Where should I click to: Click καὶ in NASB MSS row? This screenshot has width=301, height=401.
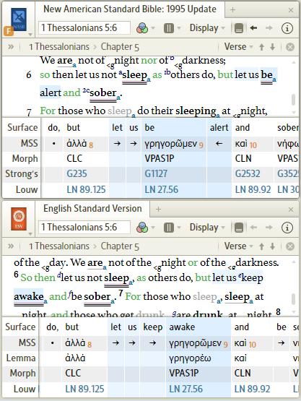tap(241, 144)
